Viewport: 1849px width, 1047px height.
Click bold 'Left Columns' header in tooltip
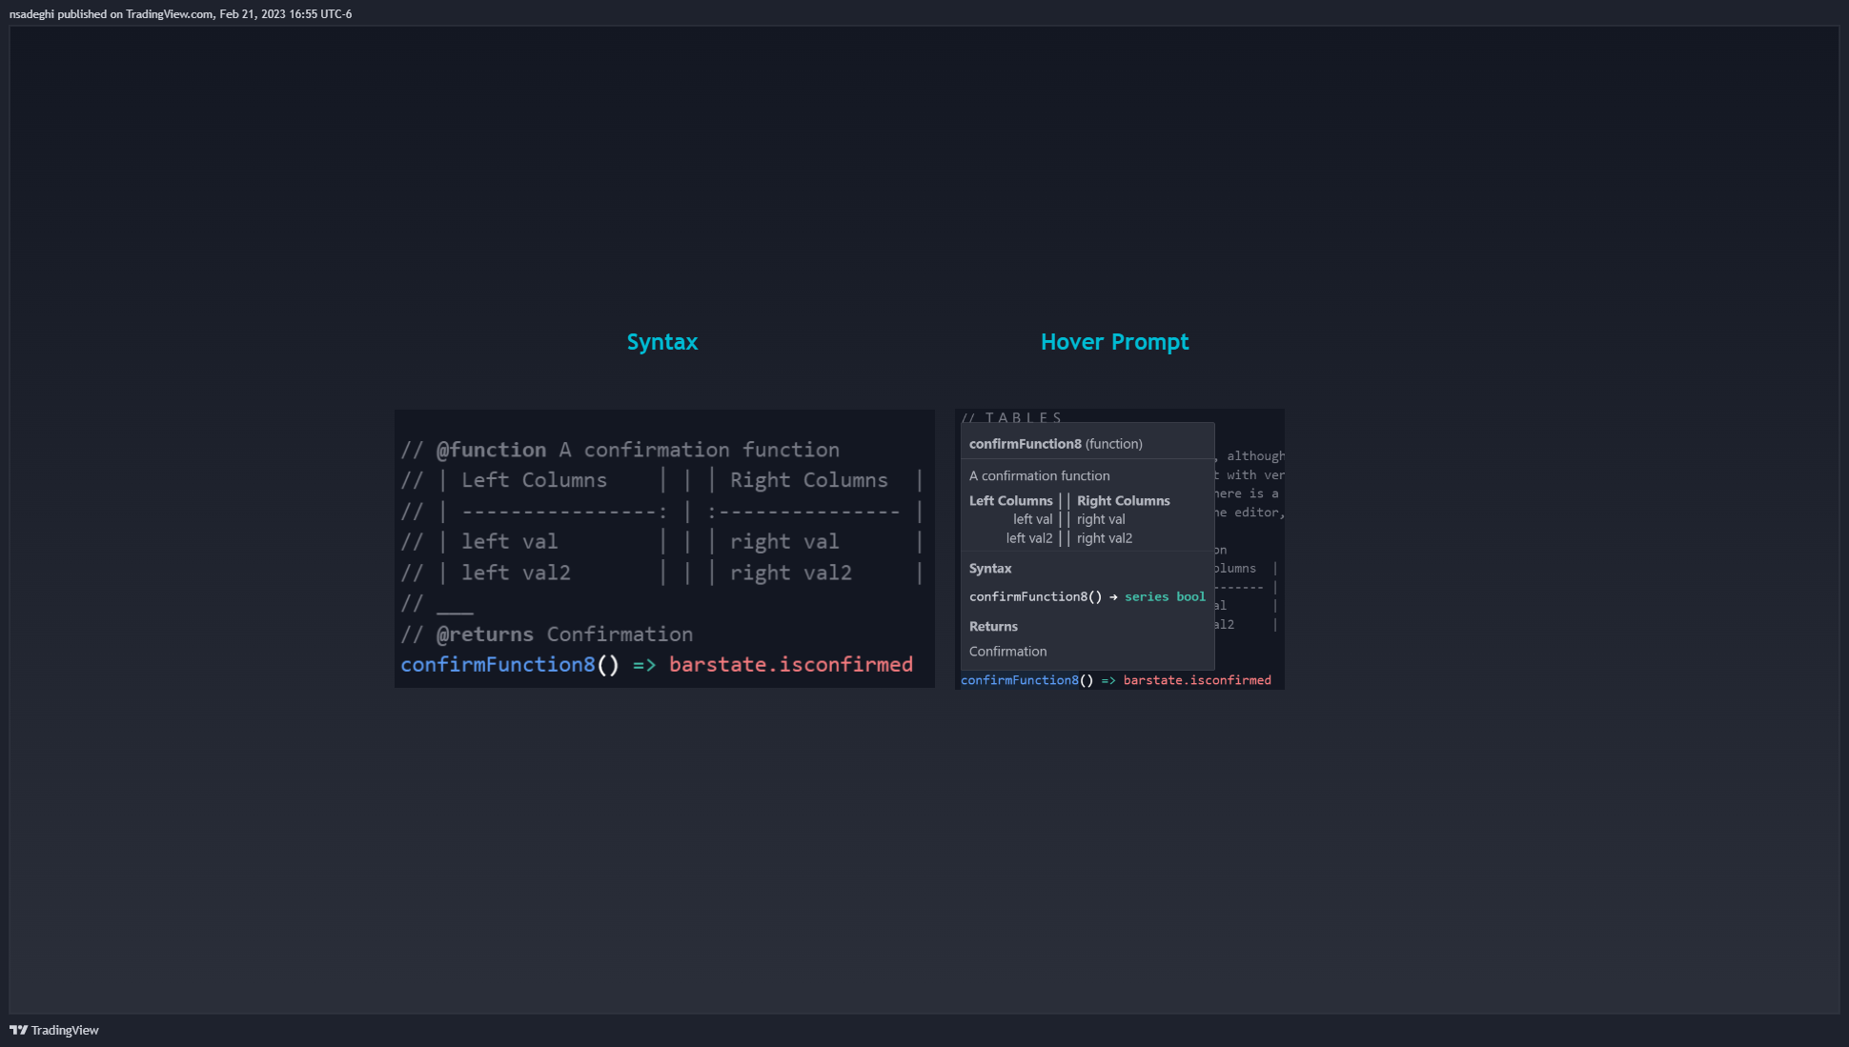point(1011,500)
